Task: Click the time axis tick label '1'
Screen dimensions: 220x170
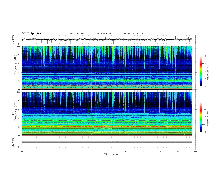Action: tap(39, 151)
